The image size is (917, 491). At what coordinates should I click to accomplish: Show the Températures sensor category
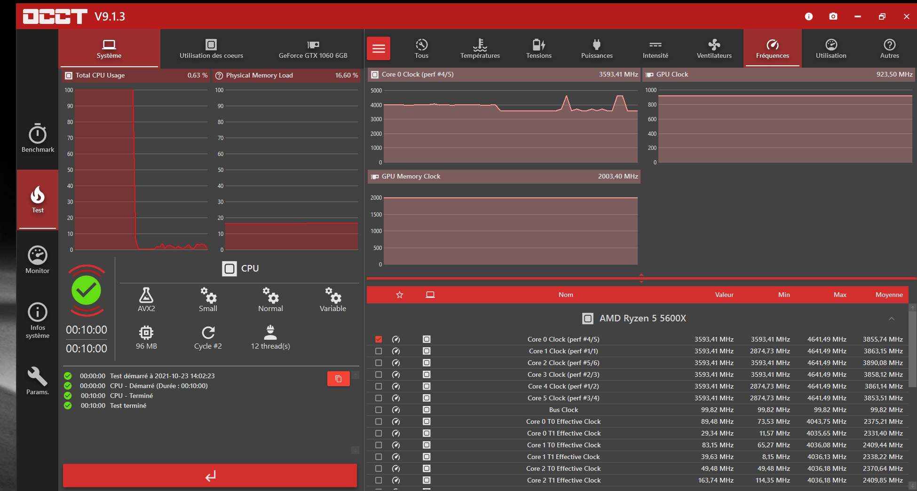480,48
